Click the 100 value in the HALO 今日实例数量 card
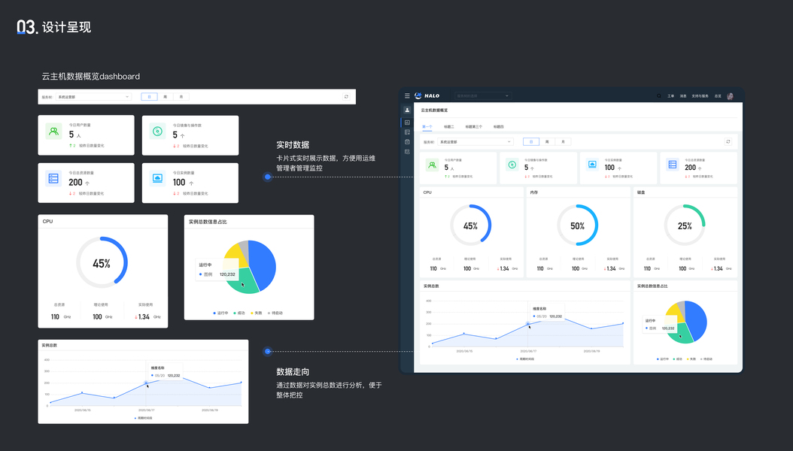The height and width of the screenshot is (451, 793). coord(609,168)
